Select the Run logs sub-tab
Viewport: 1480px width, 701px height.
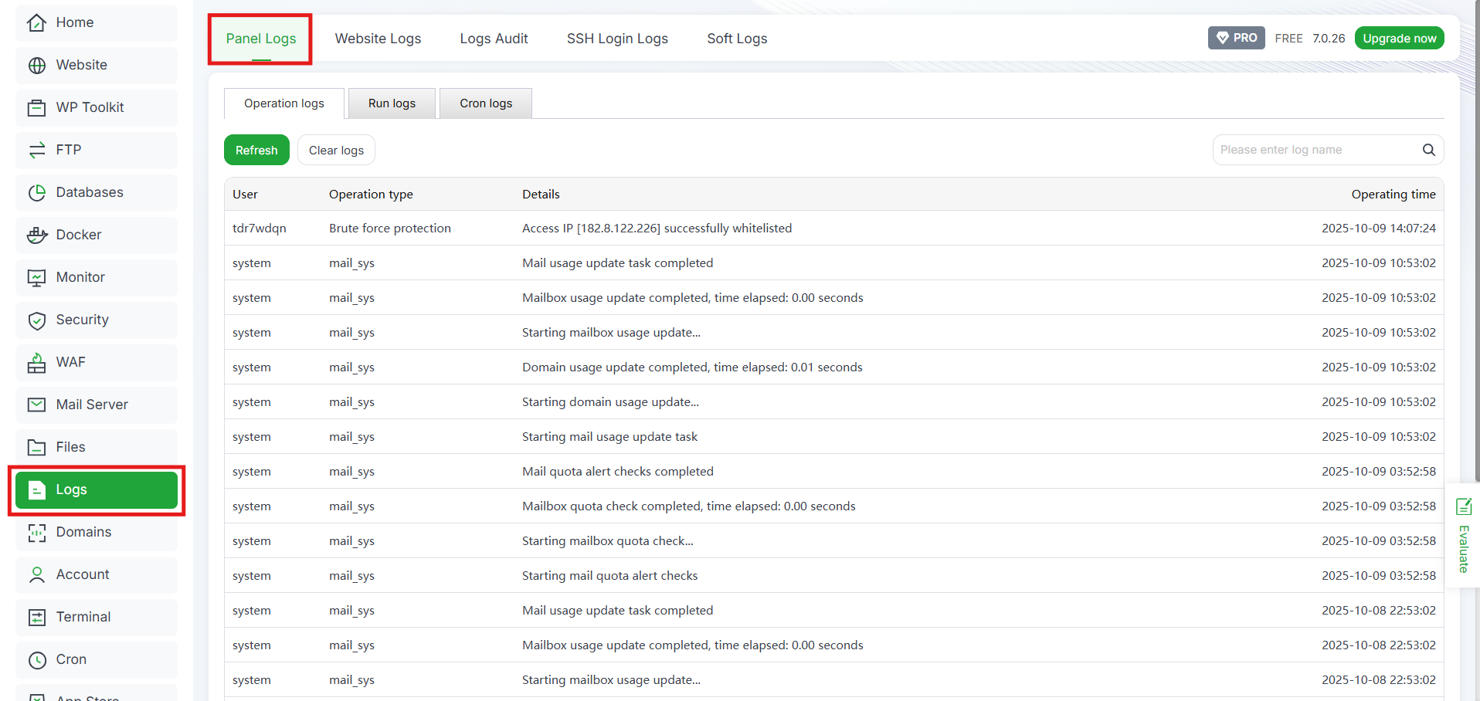392,103
